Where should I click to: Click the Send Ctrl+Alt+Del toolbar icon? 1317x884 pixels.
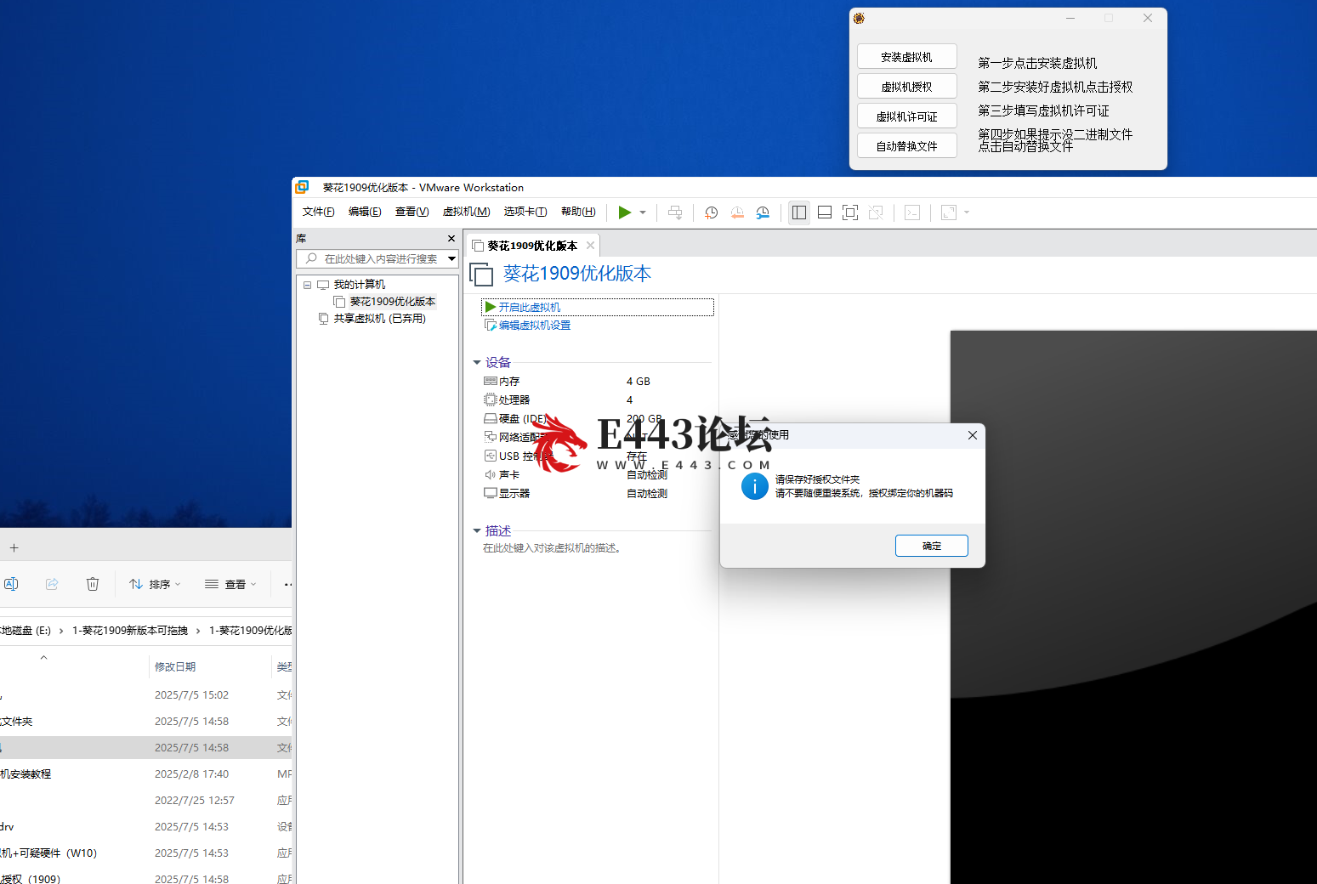click(x=675, y=212)
